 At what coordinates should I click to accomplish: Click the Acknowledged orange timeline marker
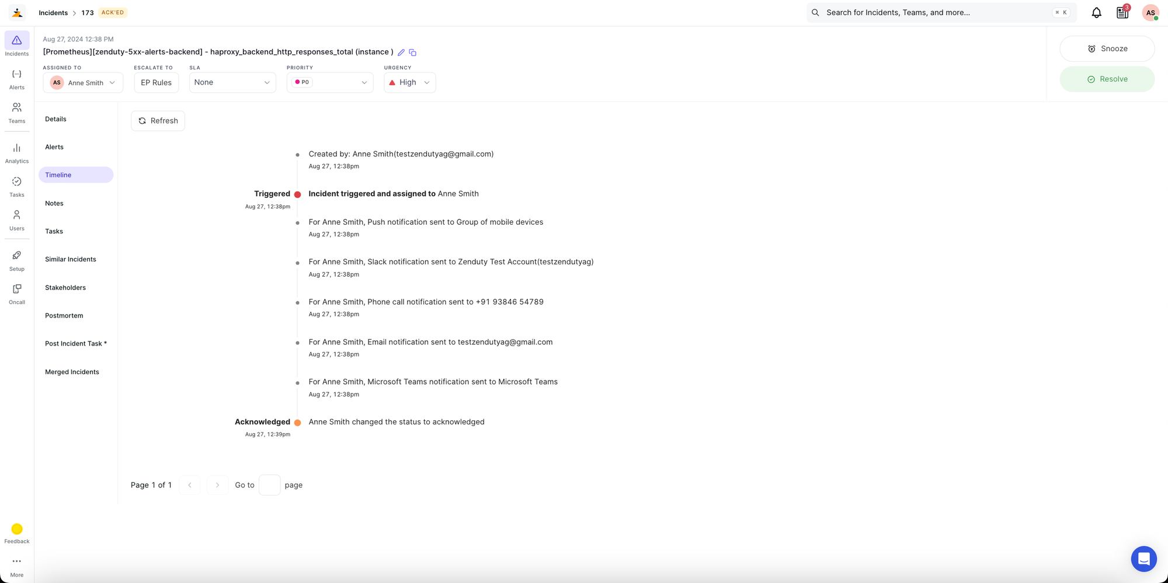tap(297, 423)
